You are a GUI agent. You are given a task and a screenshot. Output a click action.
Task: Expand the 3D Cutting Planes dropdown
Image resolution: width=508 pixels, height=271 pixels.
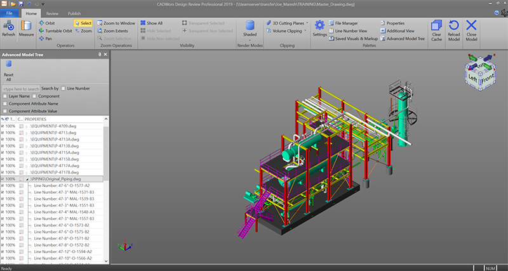point(290,23)
